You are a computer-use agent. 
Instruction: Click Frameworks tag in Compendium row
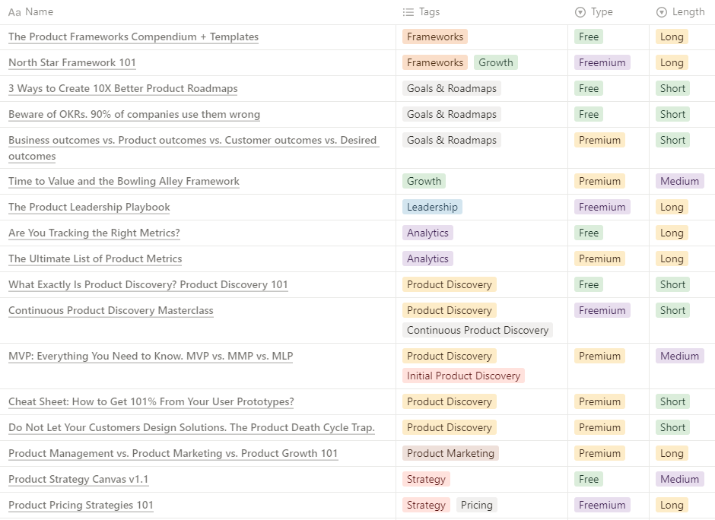point(435,37)
